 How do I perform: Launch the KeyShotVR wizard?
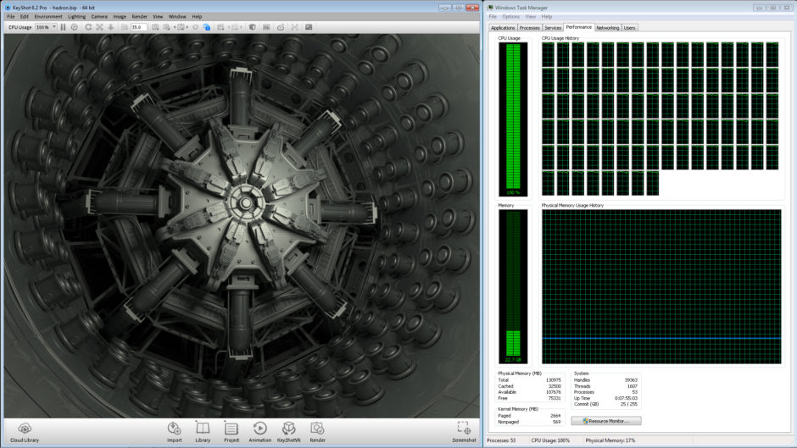tap(289, 431)
